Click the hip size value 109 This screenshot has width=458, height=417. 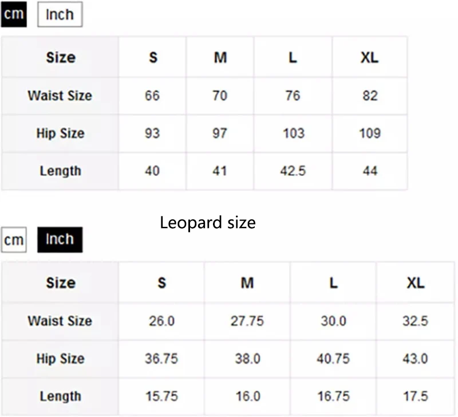click(x=369, y=133)
